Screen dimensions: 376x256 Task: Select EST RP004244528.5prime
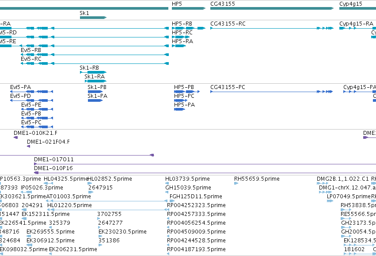point(168,245)
